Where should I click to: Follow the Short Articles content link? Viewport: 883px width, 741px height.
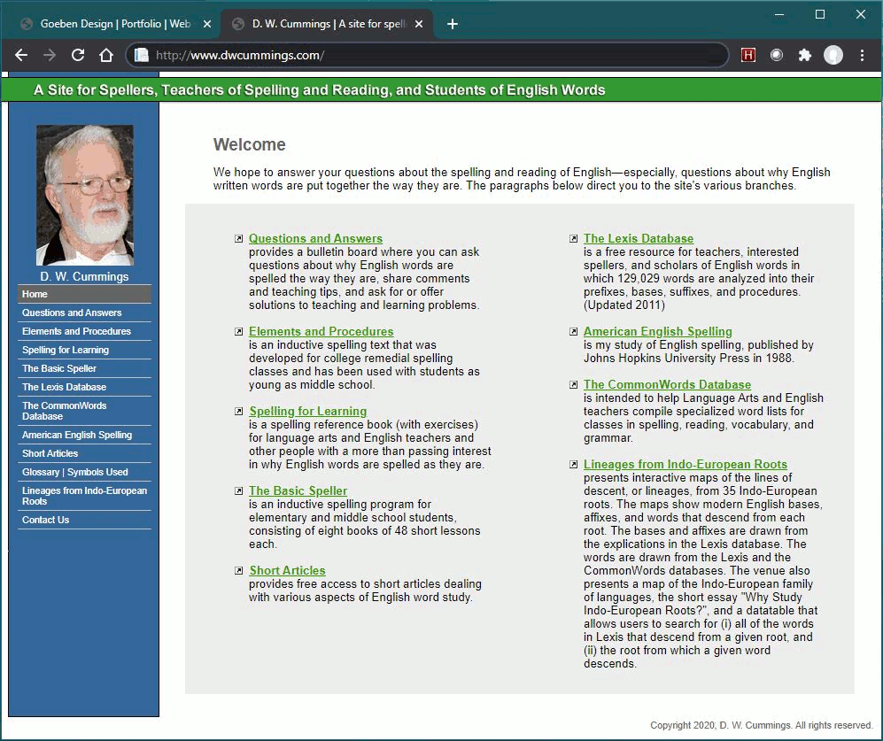[x=287, y=571]
